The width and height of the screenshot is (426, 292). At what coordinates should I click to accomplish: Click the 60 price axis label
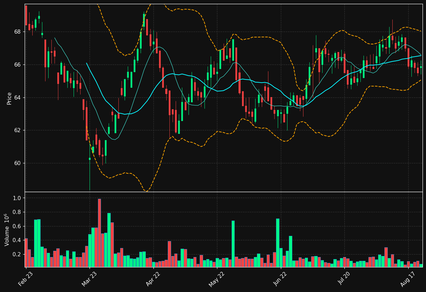18,163
